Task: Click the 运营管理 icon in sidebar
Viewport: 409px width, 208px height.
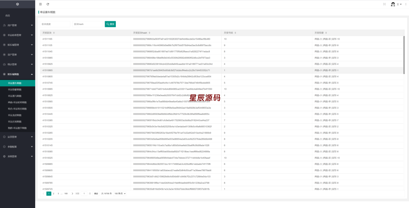Action: coord(4,137)
